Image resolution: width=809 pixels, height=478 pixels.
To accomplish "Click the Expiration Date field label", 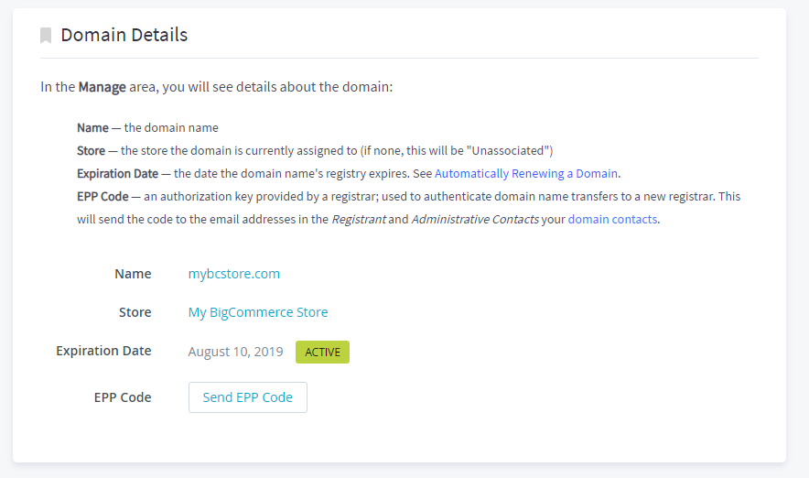I will [x=103, y=351].
